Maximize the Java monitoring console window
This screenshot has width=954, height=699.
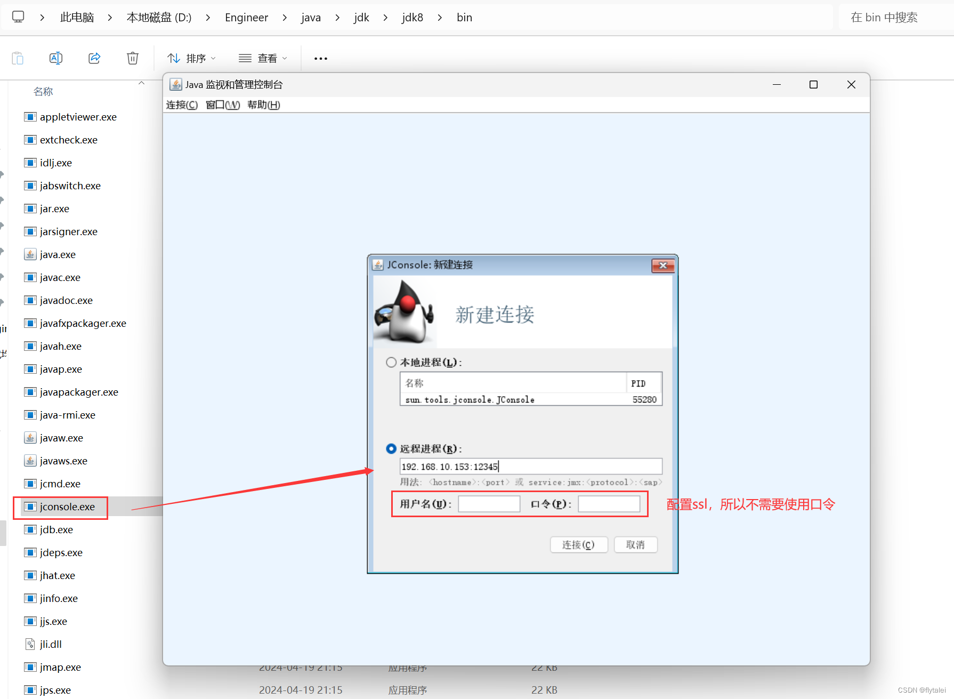pyautogui.click(x=813, y=85)
